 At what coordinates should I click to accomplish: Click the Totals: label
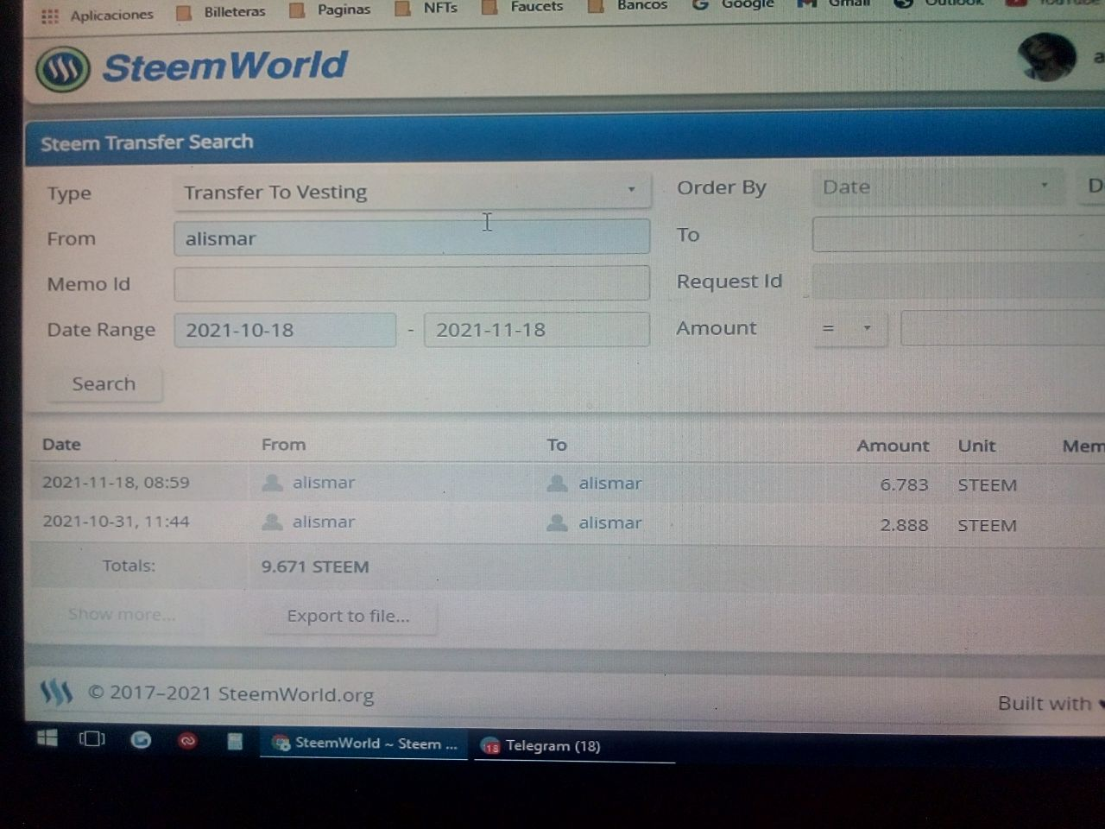129,566
